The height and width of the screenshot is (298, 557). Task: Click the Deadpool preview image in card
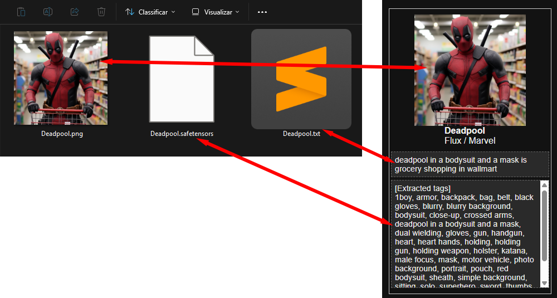(x=470, y=70)
